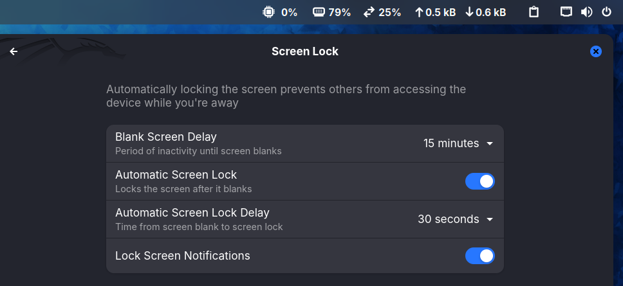Turn off Lock Screen Notifications switch

[480, 256]
